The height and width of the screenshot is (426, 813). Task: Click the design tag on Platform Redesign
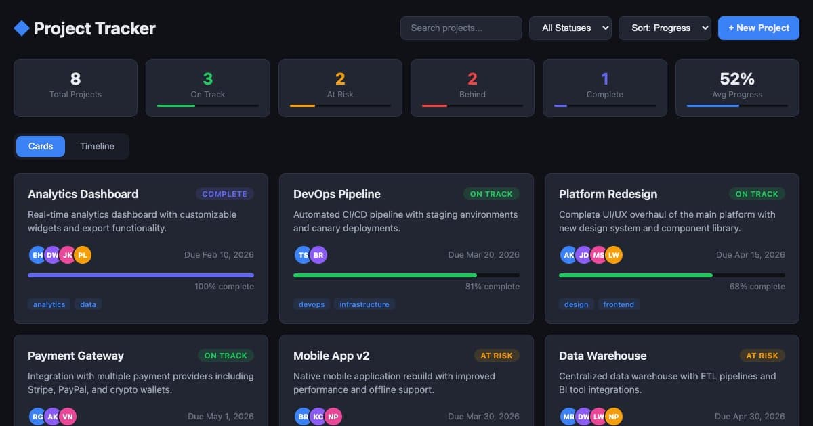[577, 304]
